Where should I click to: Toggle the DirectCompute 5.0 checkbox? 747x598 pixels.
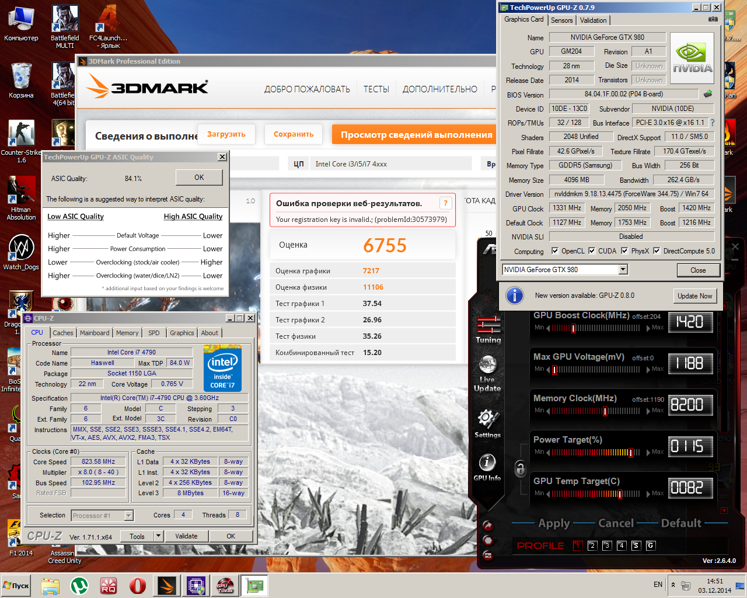tap(657, 251)
